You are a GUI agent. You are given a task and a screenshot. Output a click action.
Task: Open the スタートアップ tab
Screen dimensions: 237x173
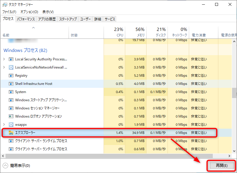pos(68,19)
